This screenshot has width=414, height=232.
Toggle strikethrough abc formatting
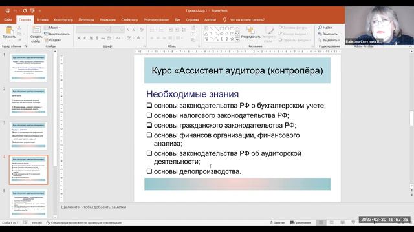103,38
